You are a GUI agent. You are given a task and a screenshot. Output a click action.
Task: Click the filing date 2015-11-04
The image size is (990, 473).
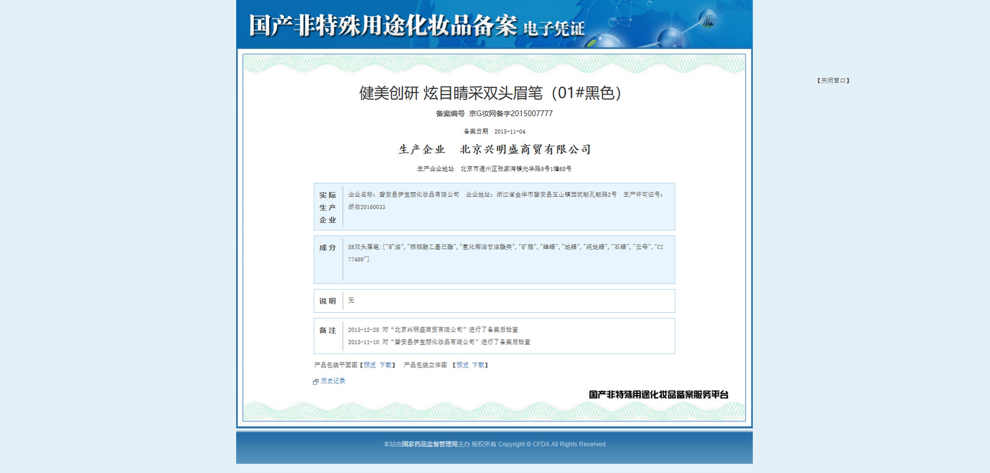tap(510, 132)
